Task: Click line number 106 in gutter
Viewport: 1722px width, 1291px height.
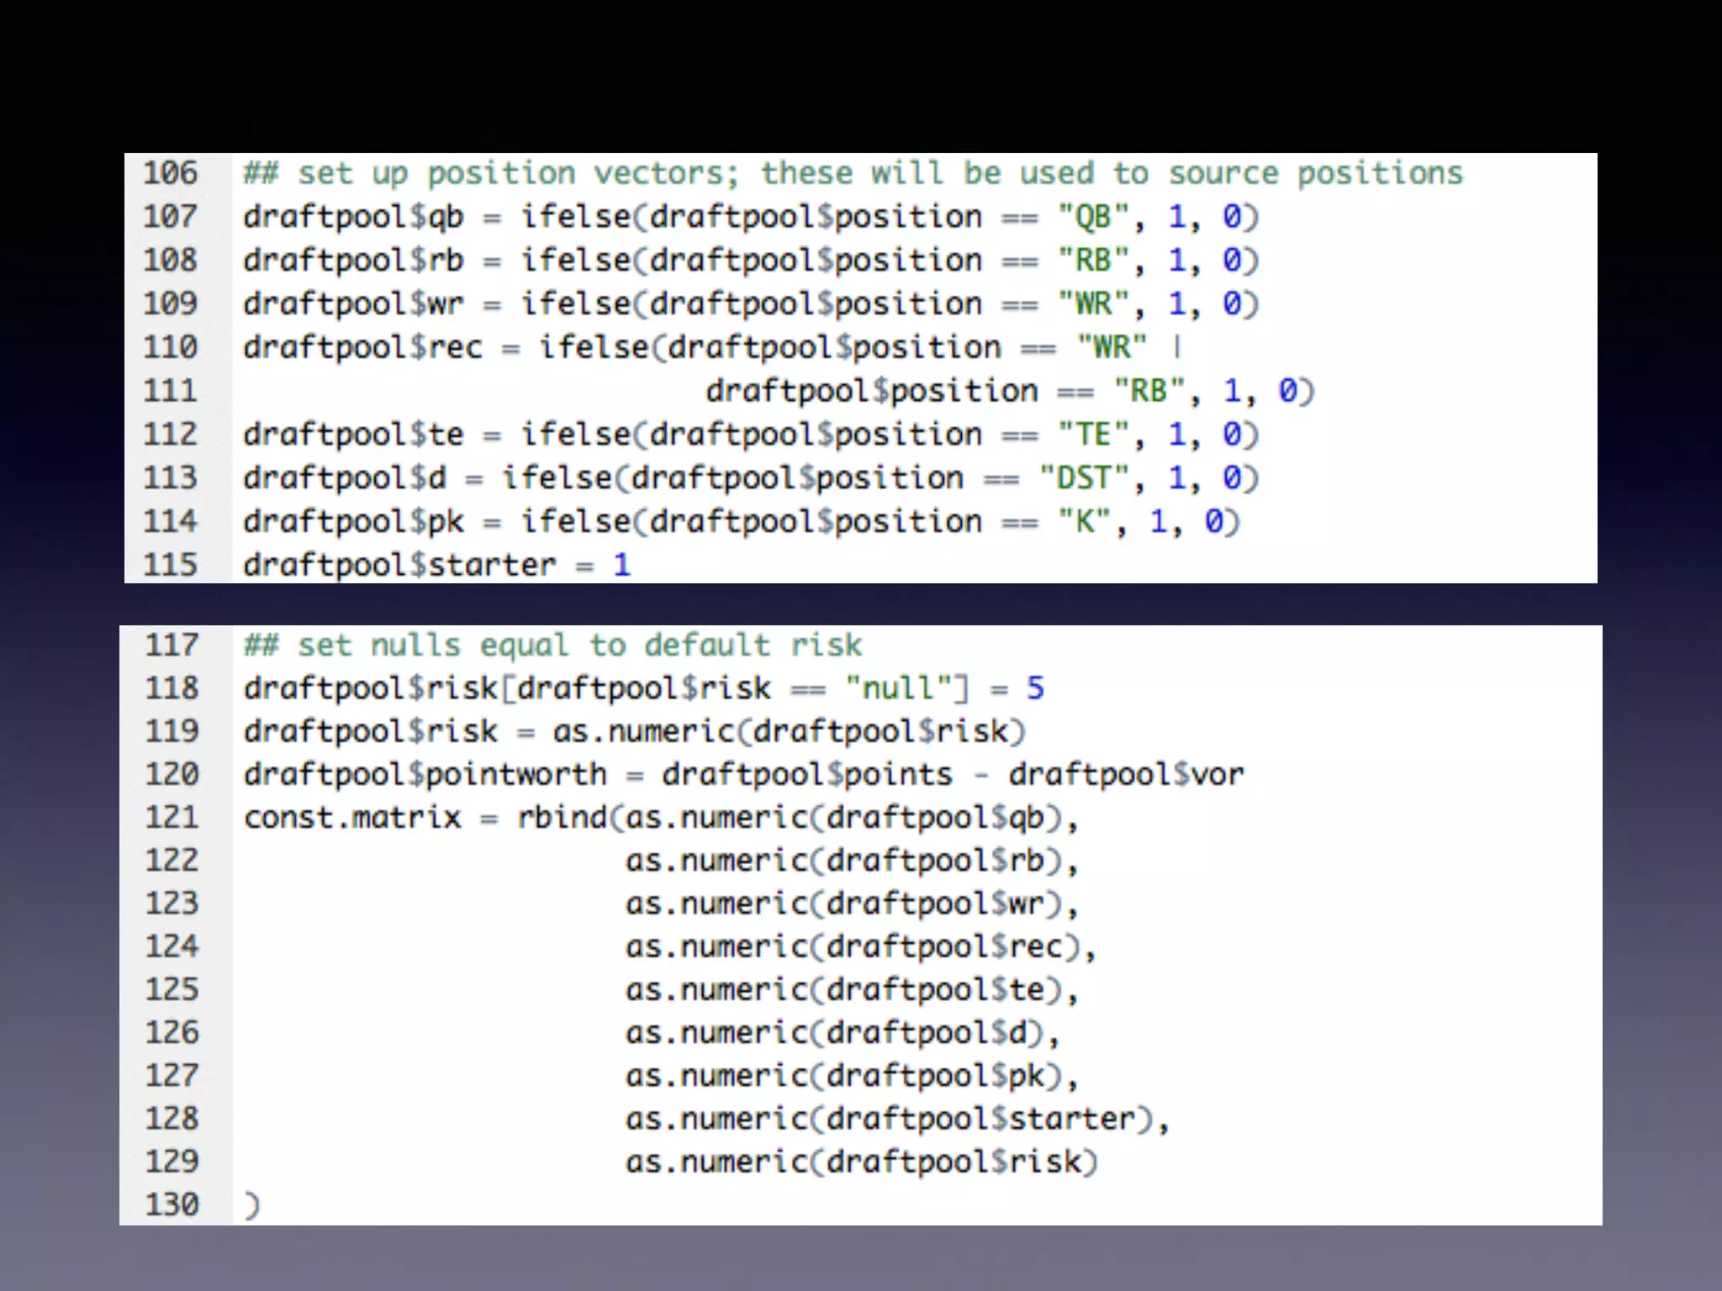Action: click(x=171, y=173)
